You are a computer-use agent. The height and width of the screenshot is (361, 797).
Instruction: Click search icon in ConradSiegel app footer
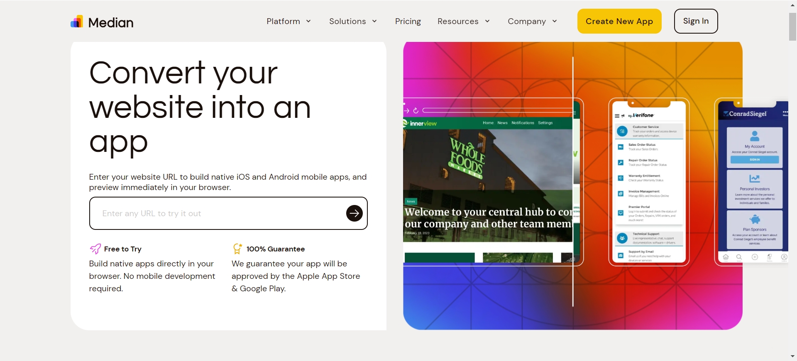click(739, 257)
